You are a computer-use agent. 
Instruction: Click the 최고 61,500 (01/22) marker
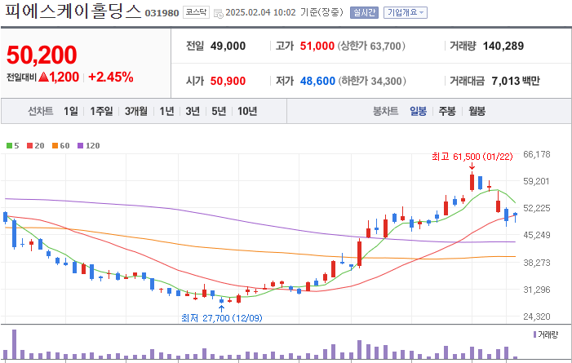[472, 157]
